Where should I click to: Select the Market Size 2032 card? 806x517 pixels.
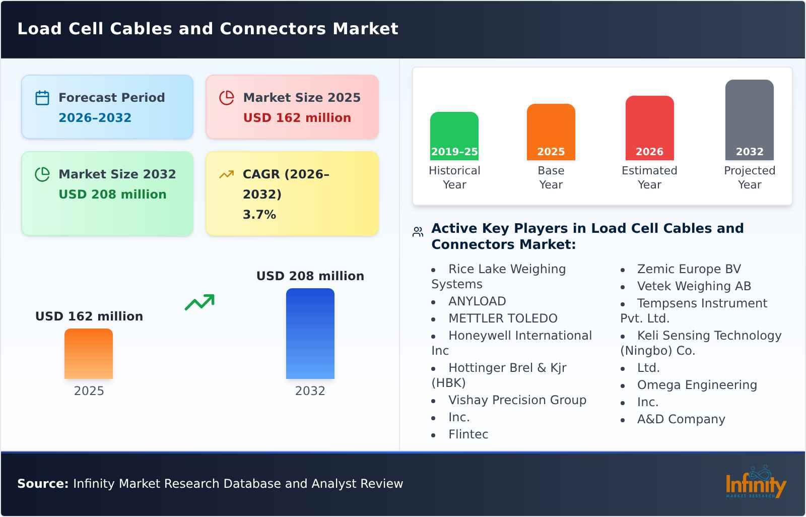click(107, 193)
